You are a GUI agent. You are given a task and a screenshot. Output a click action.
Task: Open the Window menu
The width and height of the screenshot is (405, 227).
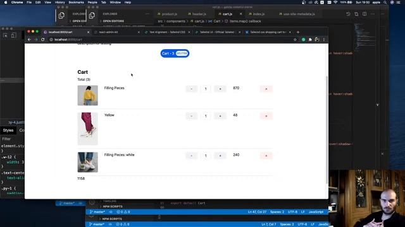tap(115, 3)
